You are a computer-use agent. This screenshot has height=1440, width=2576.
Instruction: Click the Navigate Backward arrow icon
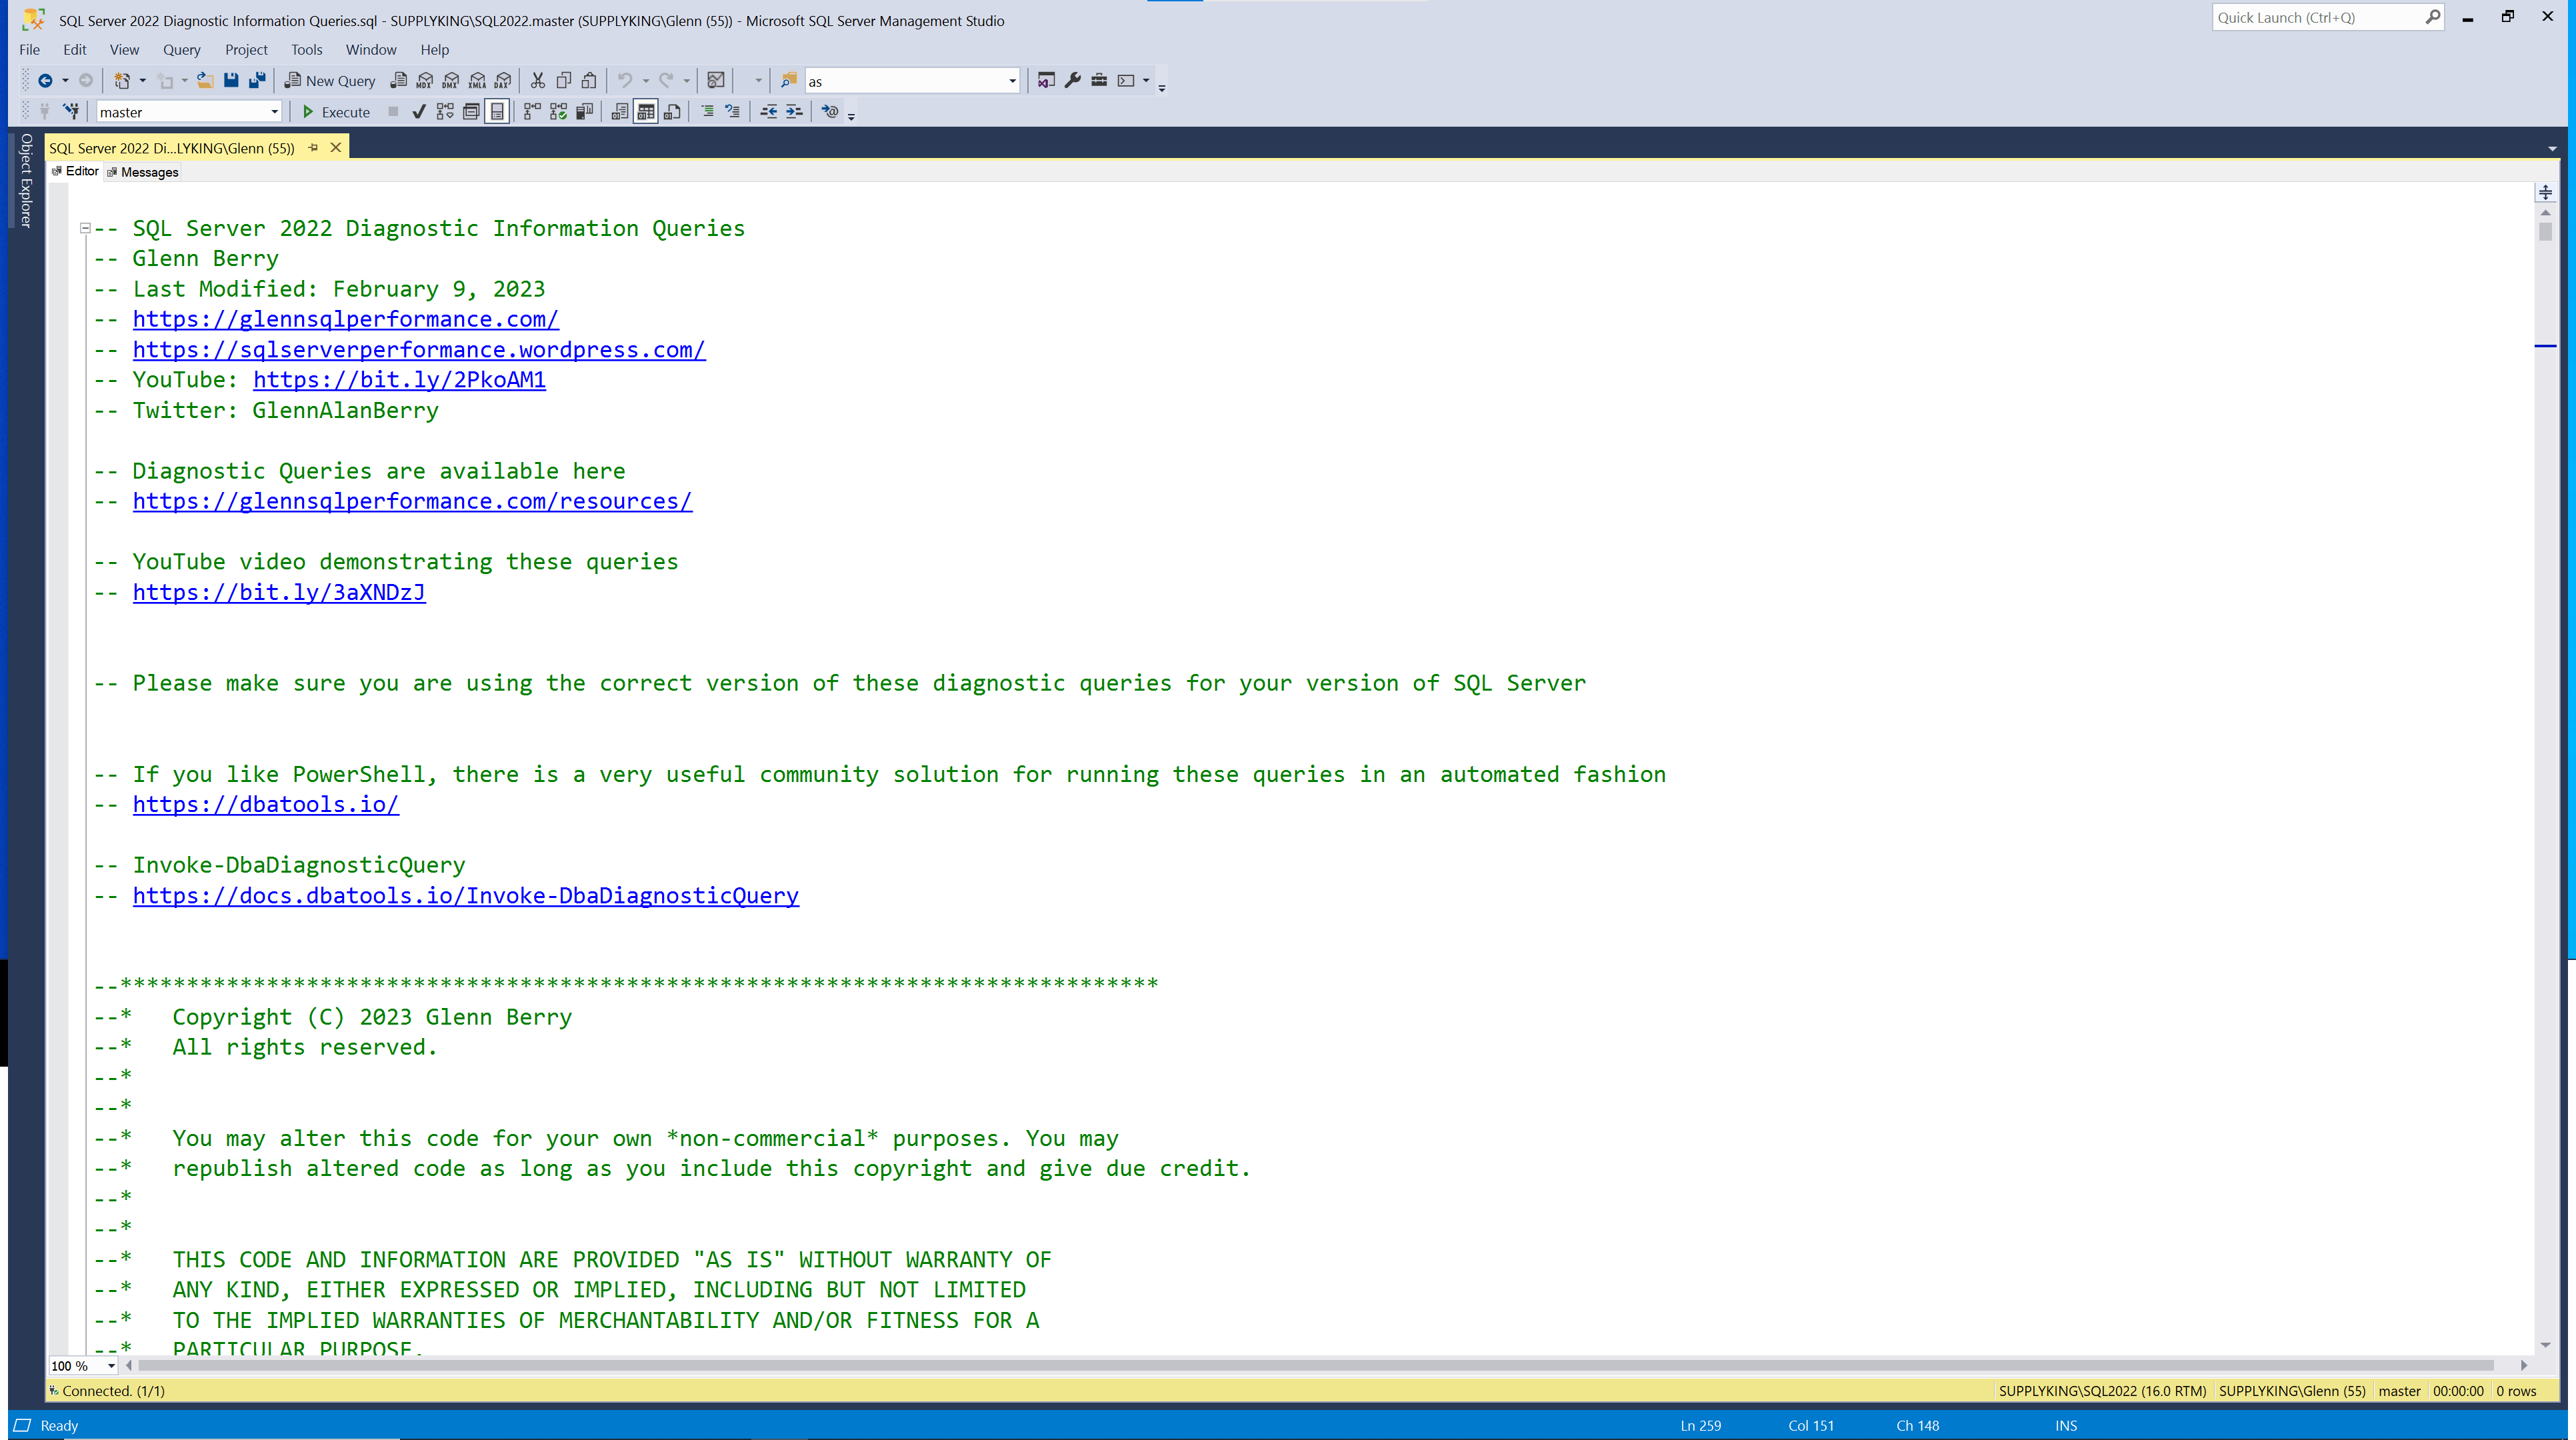(45, 81)
